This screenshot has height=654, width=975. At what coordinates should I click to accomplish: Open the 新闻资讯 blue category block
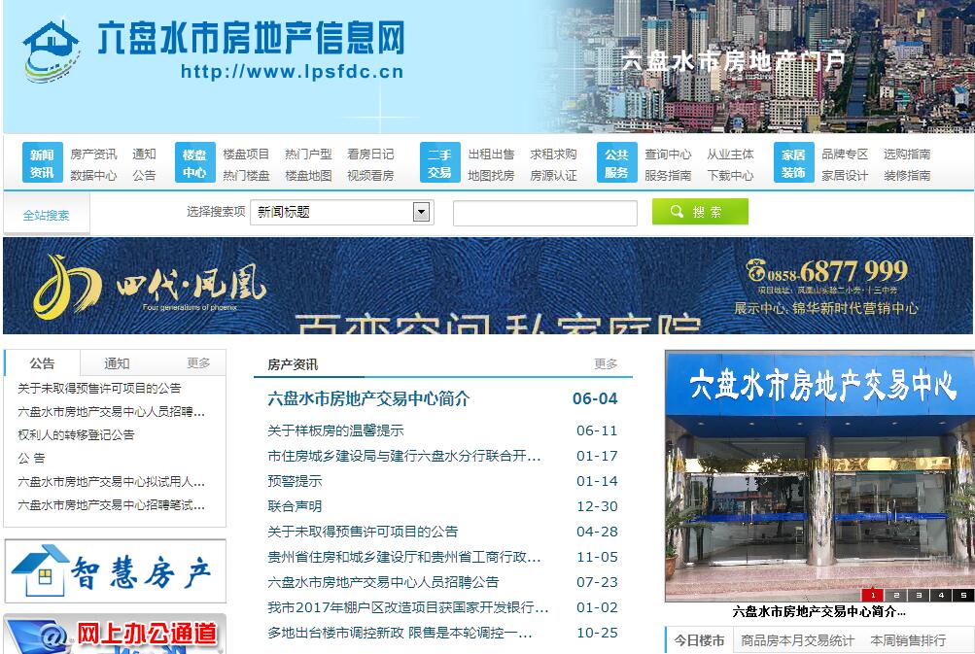tap(42, 163)
